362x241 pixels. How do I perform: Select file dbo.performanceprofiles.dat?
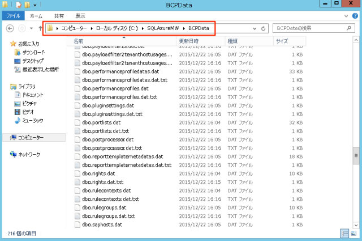tap(115, 88)
